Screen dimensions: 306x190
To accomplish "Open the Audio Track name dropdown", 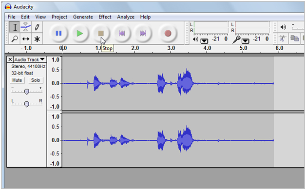I will [x=30, y=59].
